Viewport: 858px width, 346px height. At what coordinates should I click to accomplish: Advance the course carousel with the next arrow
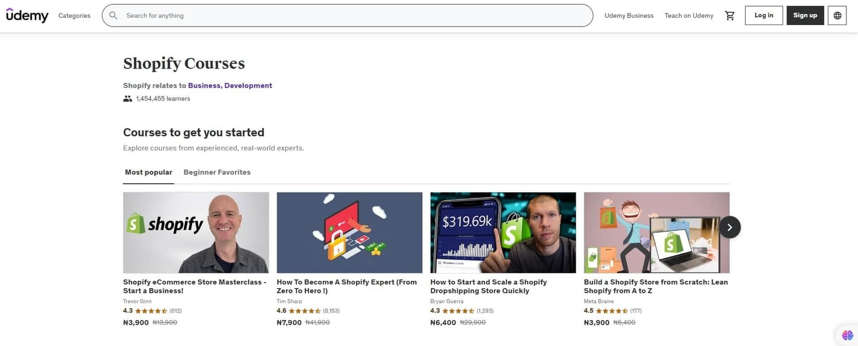click(730, 227)
